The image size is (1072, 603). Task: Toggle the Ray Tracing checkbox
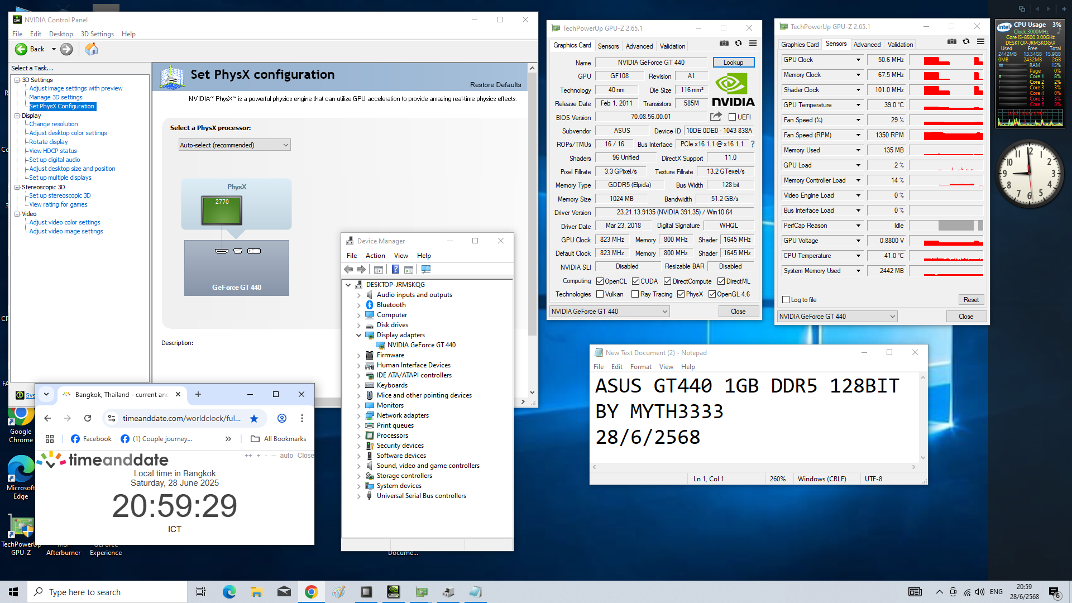point(635,294)
